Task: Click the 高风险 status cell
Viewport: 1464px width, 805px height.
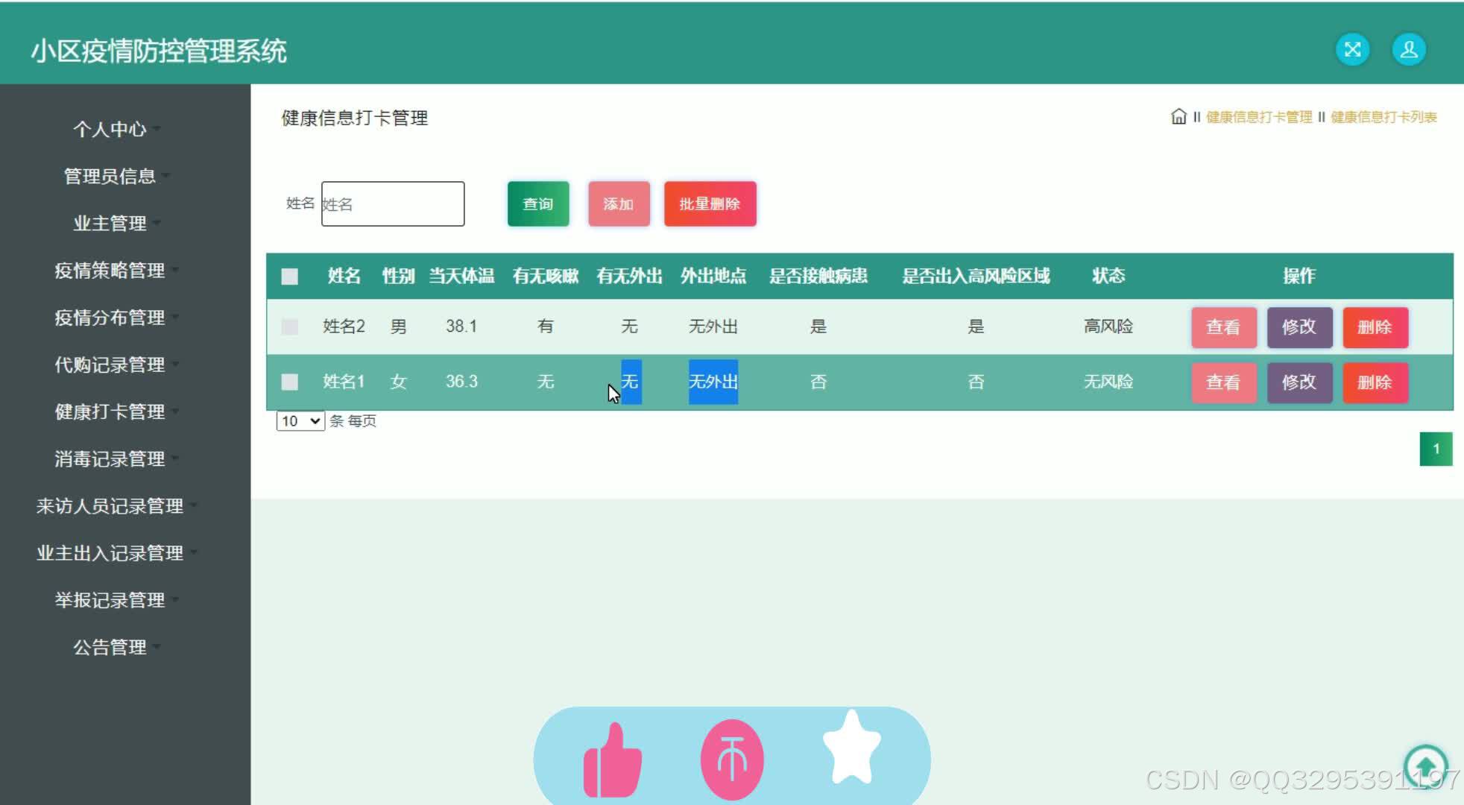Action: pos(1108,326)
